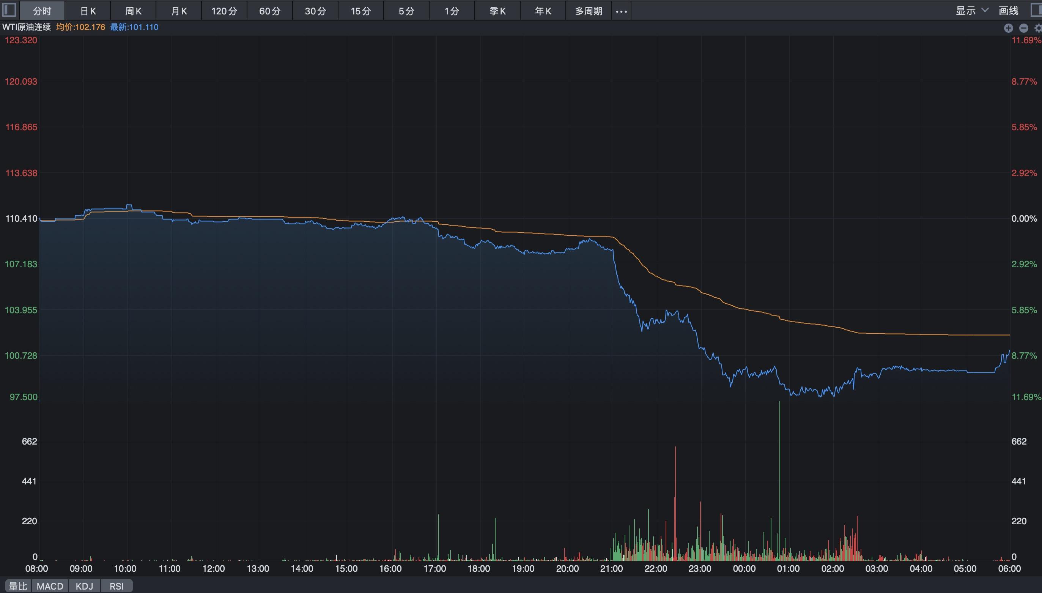Click the 08:00 time axis label

click(x=37, y=569)
